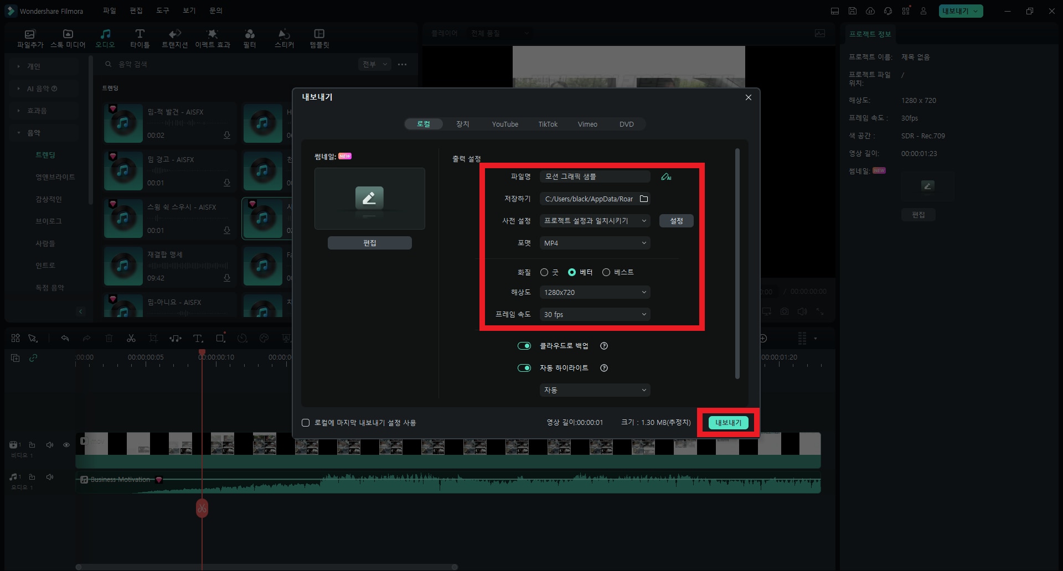Switch to the TikTok export tab
Screen dimensions: 1063x571
pyautogui.click(x=548, y=124)
